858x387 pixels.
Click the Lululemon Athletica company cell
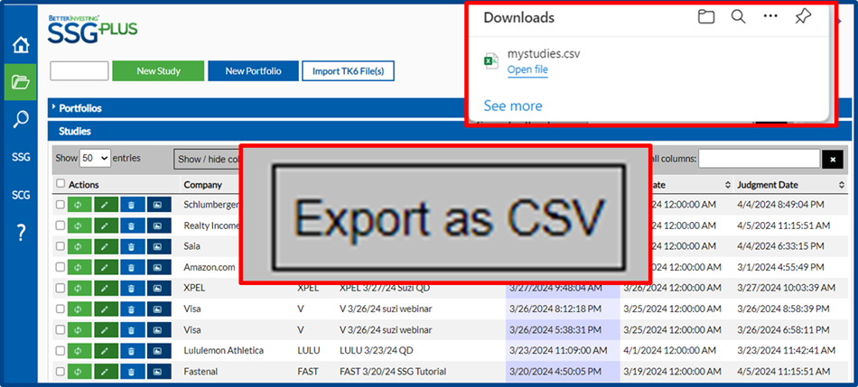coord(224,350)
